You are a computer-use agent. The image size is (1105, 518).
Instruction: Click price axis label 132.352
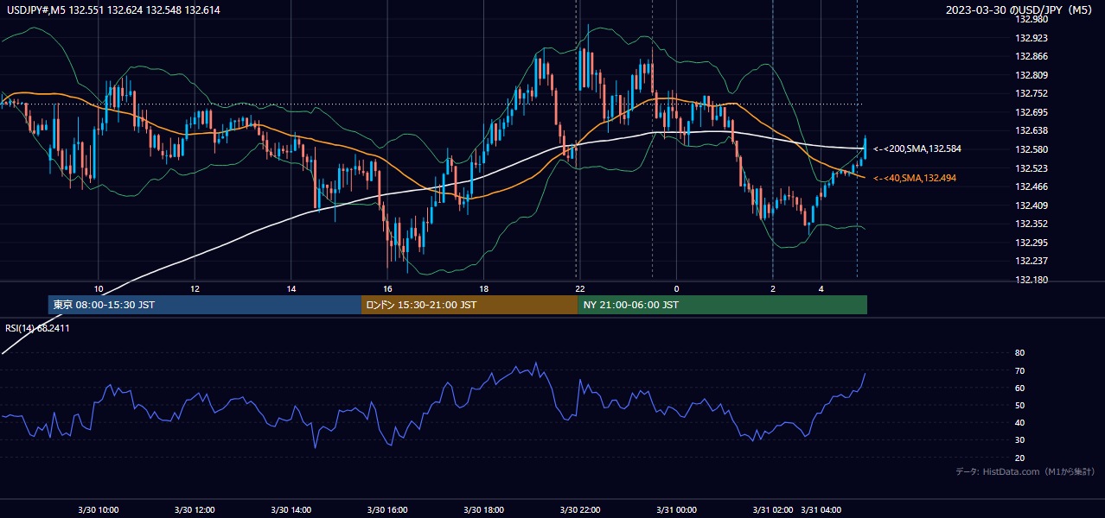click(x=1032, y=224)
